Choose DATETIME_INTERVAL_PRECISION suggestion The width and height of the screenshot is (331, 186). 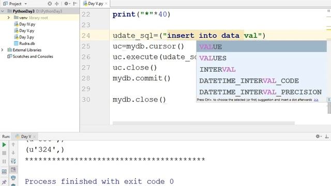(x=261, y=92)
